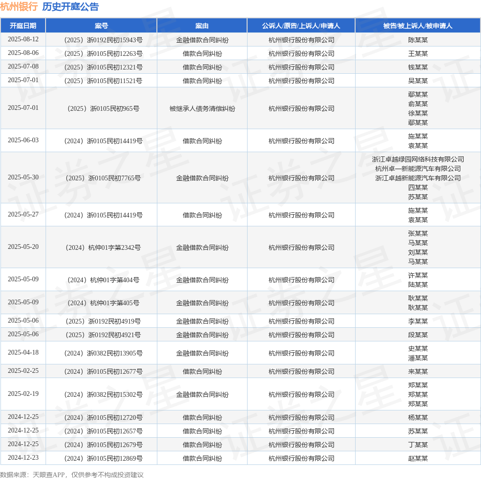The image size is (481, 479).
Task: Click case number 浙0105民初7765号
Action: point(103,178)
